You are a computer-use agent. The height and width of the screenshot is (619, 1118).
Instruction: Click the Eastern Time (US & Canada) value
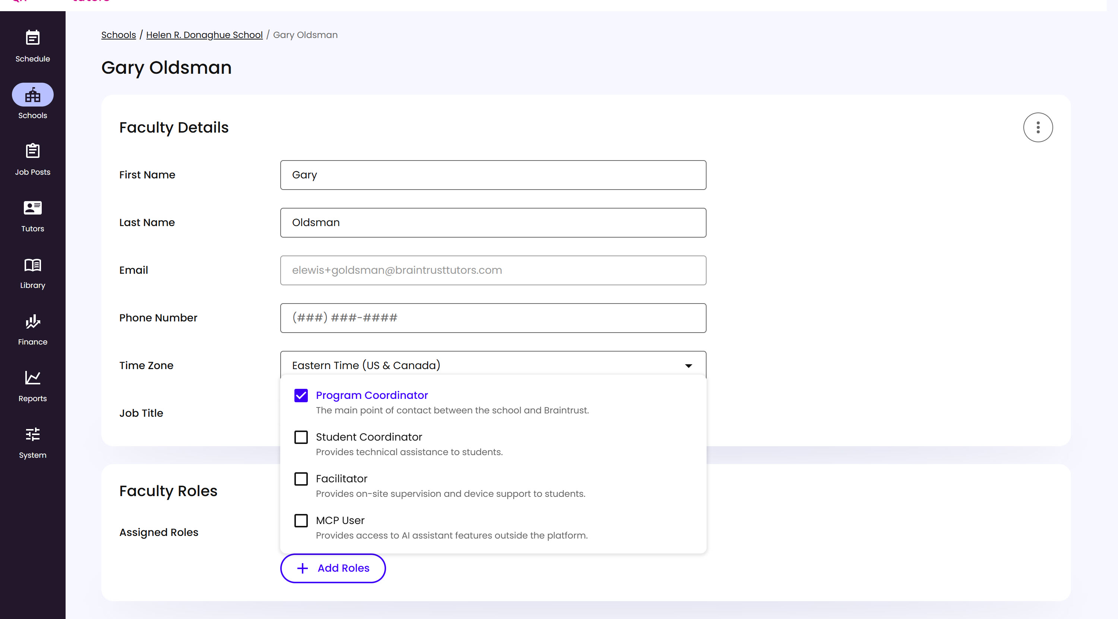pyautogui.click(x=366, y=365)
